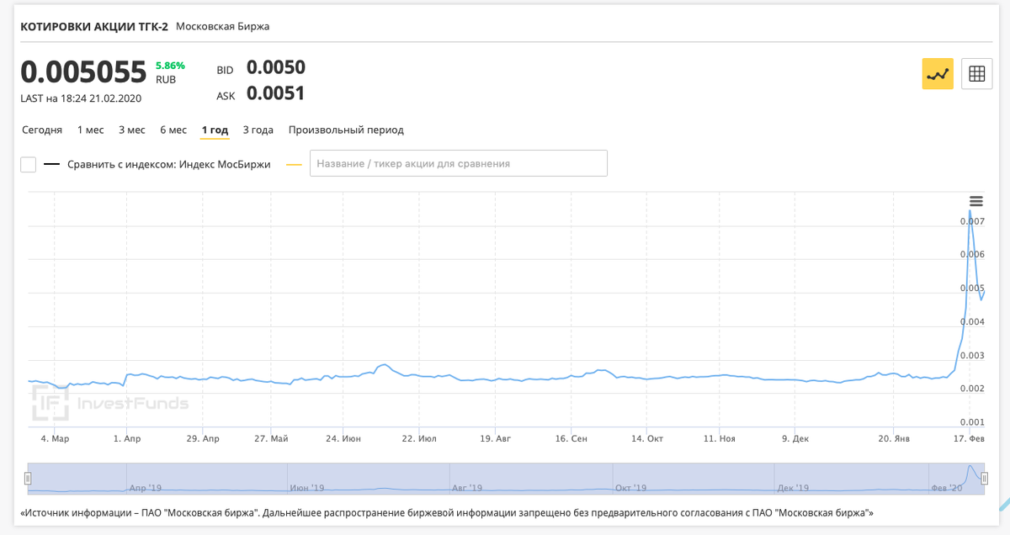Click the navigator area near Авг '19
Screen dimensions: 1010x535
(x=466, y=487)
